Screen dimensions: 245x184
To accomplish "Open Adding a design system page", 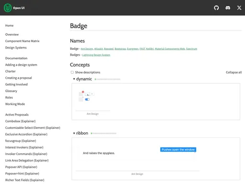I will tap(21, 65).
